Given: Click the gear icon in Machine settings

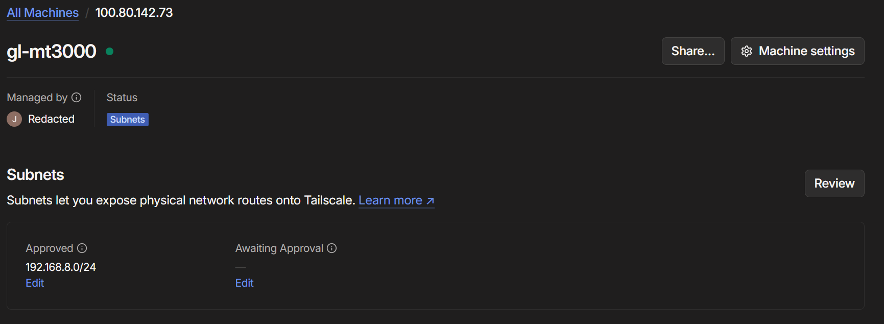Looking at the screenshot, I should coord(747,51).
